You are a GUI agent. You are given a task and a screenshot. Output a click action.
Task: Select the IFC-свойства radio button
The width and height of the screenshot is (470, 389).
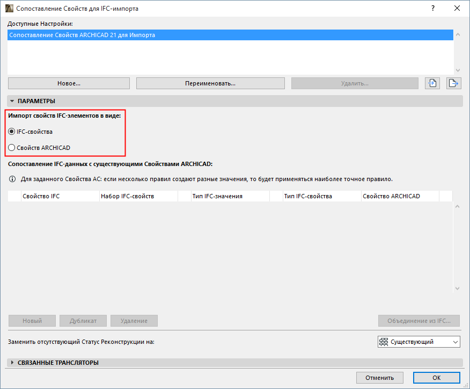point(11,132)
